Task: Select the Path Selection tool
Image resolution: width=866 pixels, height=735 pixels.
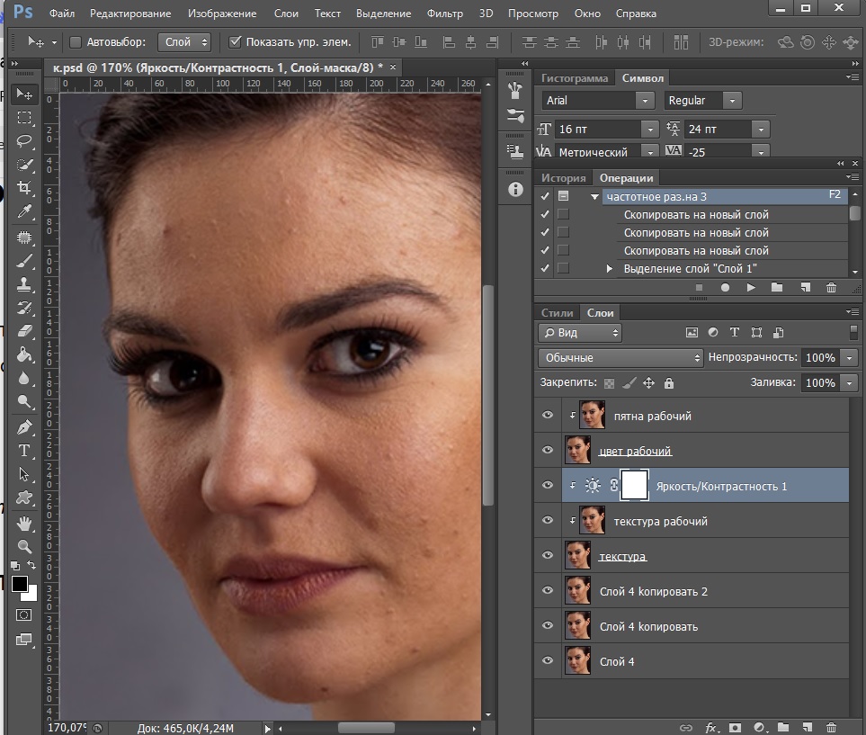Action: tap(23, 474)
